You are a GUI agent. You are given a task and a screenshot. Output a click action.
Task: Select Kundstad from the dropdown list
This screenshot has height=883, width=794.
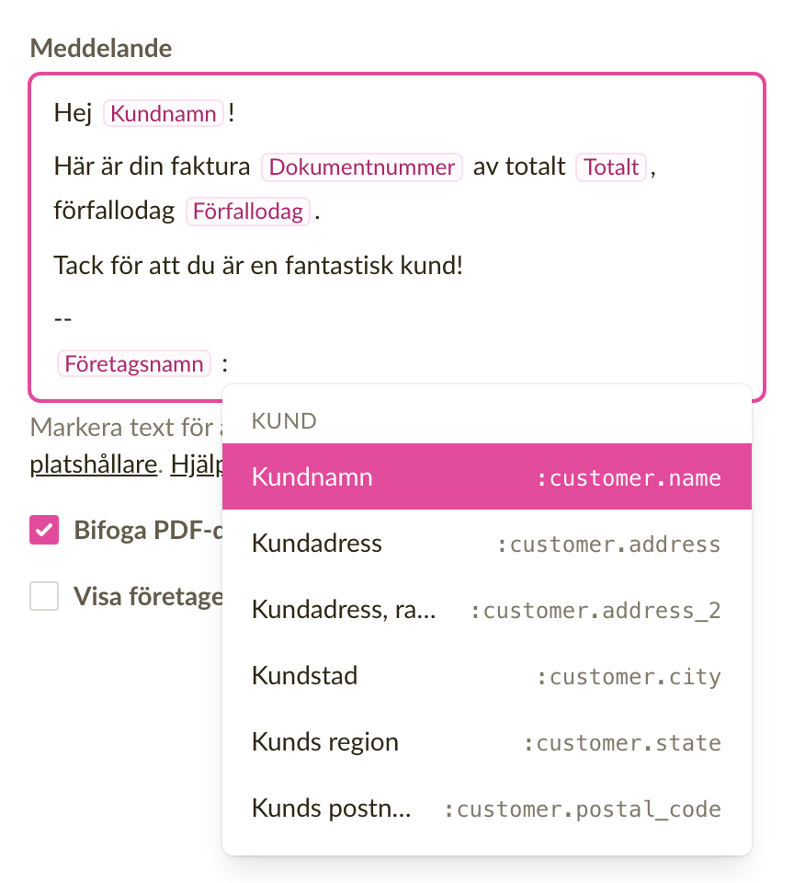pos(487,675)
